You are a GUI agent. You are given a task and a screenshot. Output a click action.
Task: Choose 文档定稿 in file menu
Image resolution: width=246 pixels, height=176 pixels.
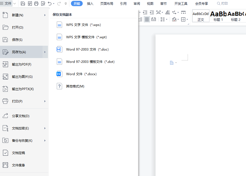click(24, 153)
